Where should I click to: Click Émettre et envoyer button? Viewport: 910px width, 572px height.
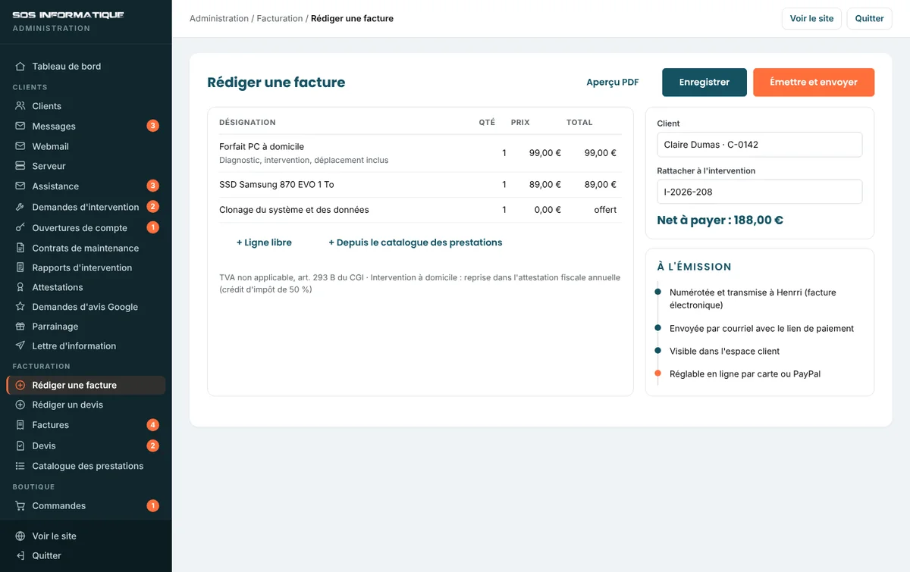click(814, 83)
